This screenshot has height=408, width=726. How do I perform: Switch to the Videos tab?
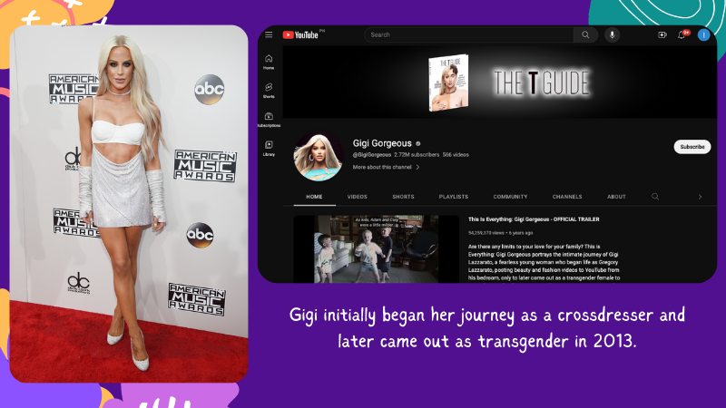coord(358,197)
